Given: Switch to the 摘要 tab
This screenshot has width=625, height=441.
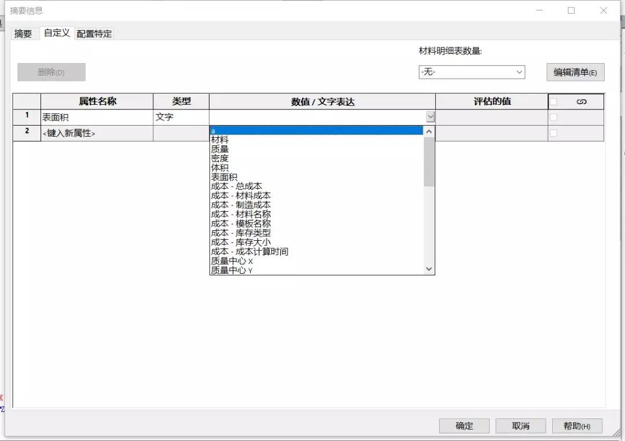Looking at the screenshot, I should click(24, 34).
